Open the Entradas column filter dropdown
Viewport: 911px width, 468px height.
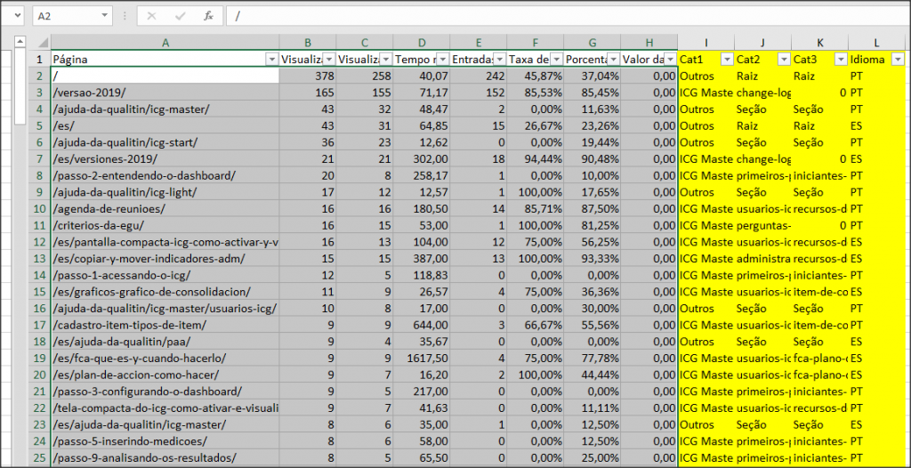click(x=499, y=60)
